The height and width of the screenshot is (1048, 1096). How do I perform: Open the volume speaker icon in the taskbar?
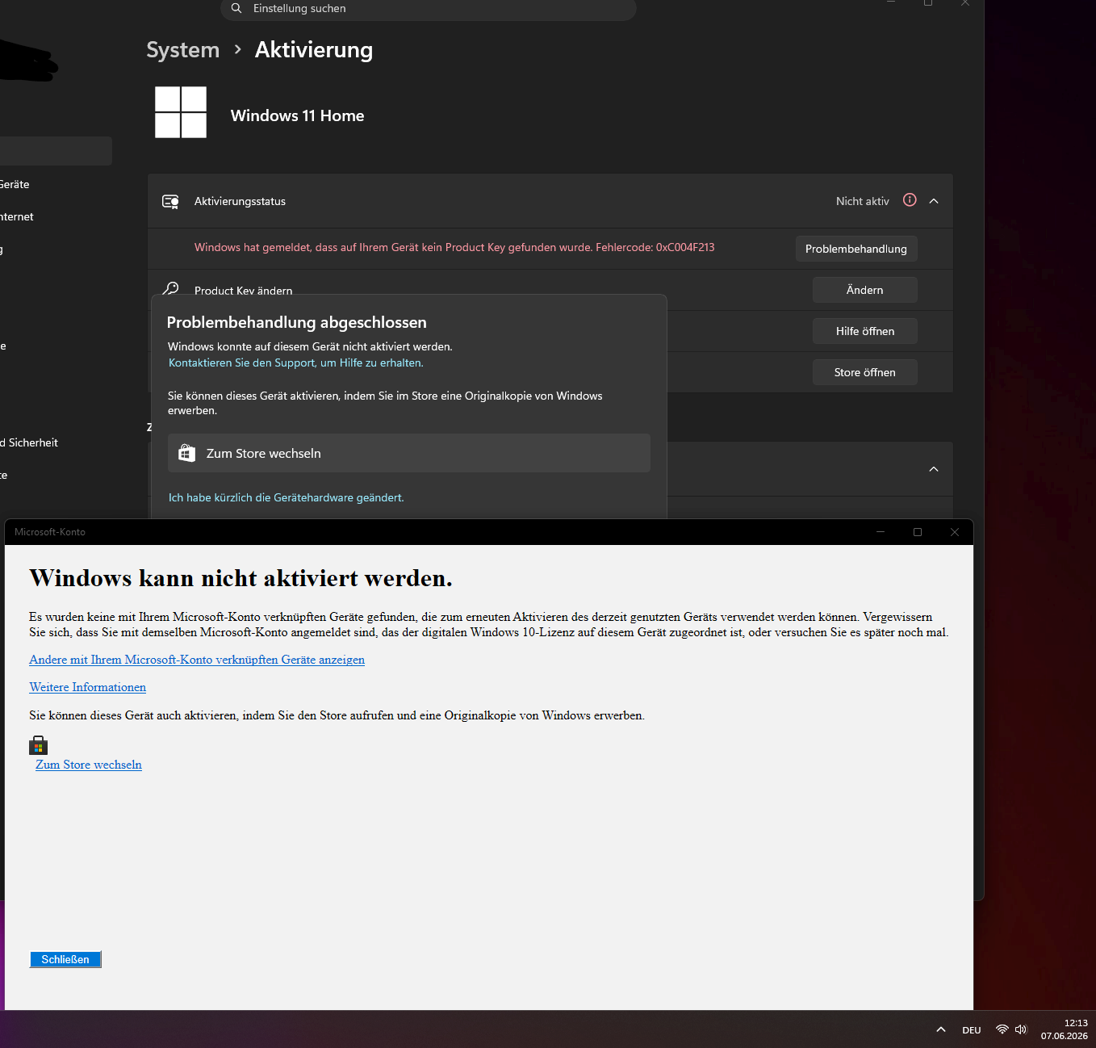point(1021,1029)
